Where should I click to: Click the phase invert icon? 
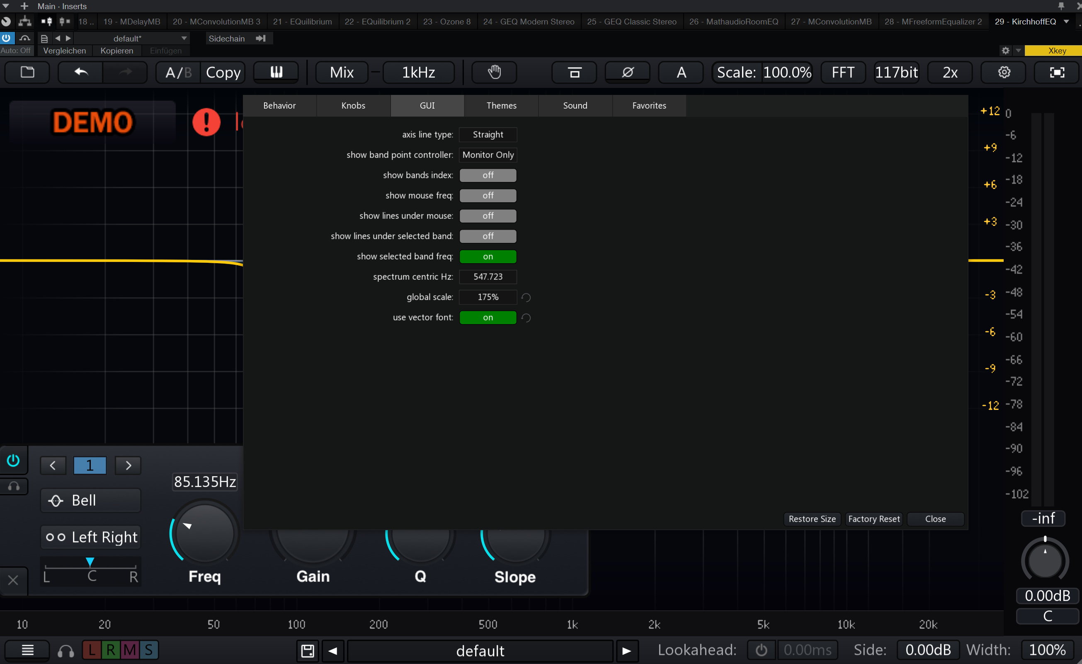tap(628, 72)
